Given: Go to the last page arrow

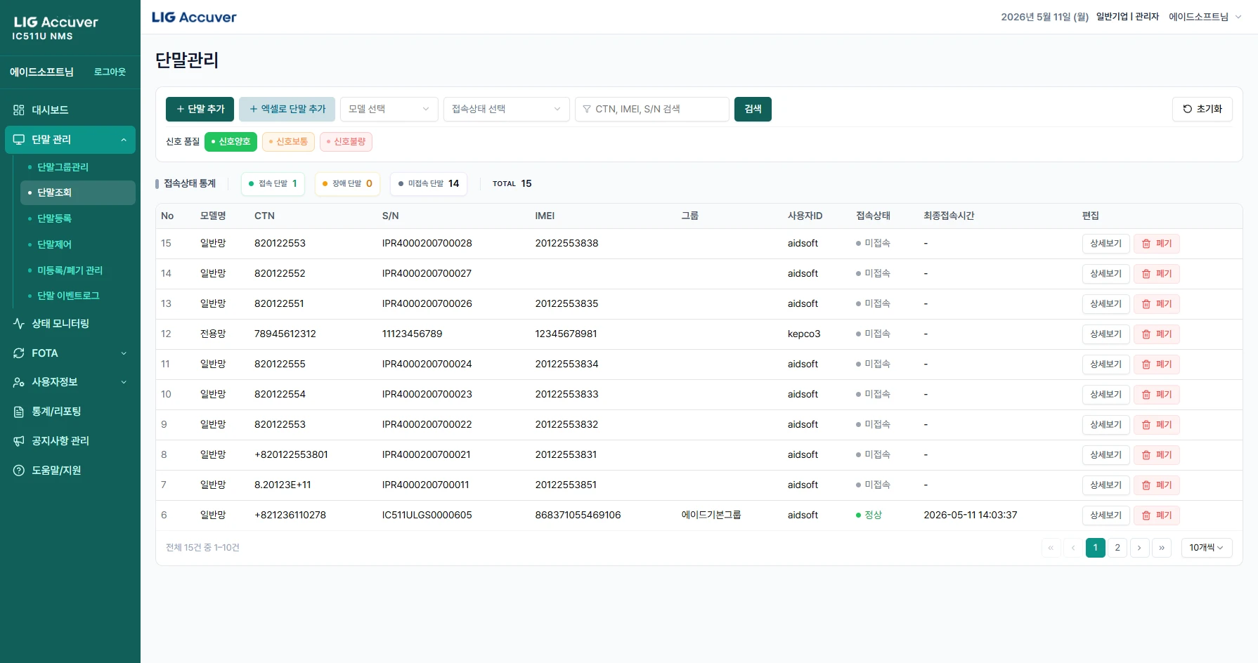Looking at the screenshot, I should pyautogui.click(x=1162, y=548).
